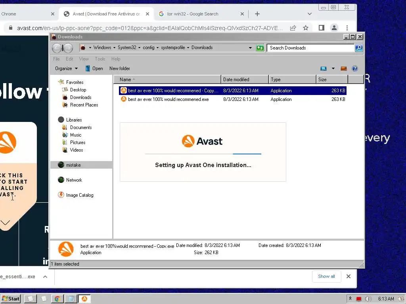Viewport: 406px width, 304px height.
Task: Sort by the Type column header
Action: coord(293,79)
